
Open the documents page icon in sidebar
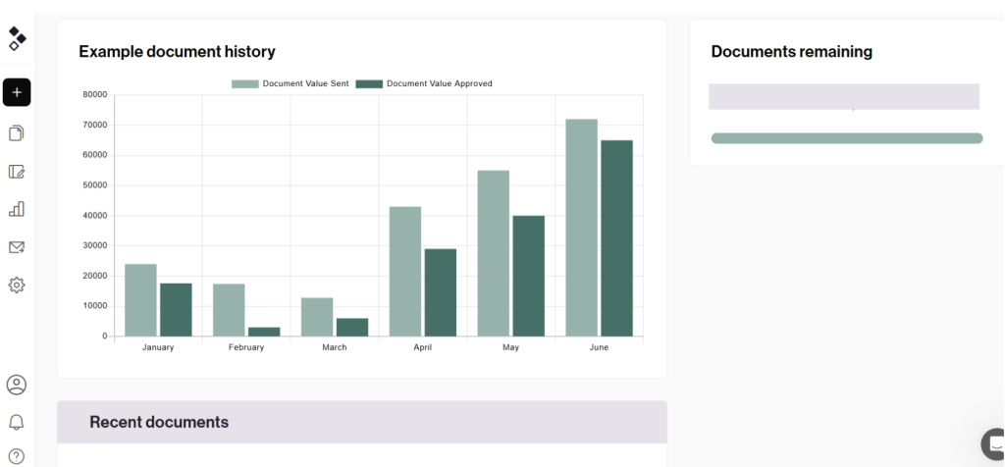tap(17, 132)
